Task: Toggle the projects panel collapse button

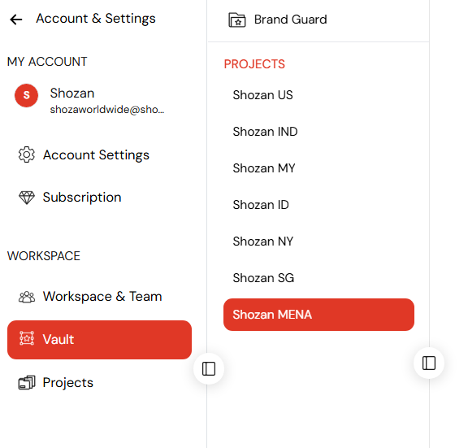Action: 429,363
